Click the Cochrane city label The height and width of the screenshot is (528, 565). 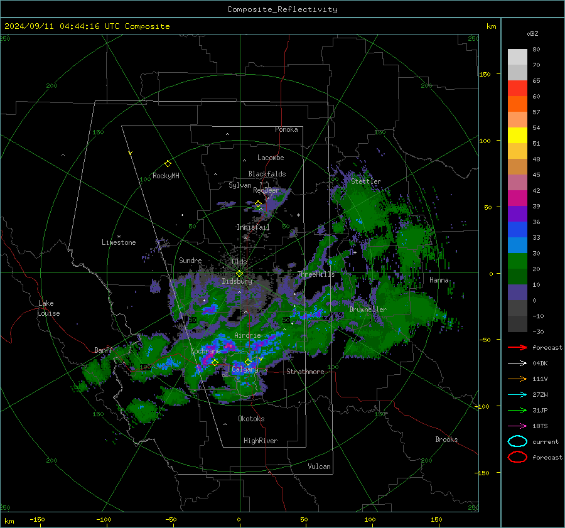205,351
